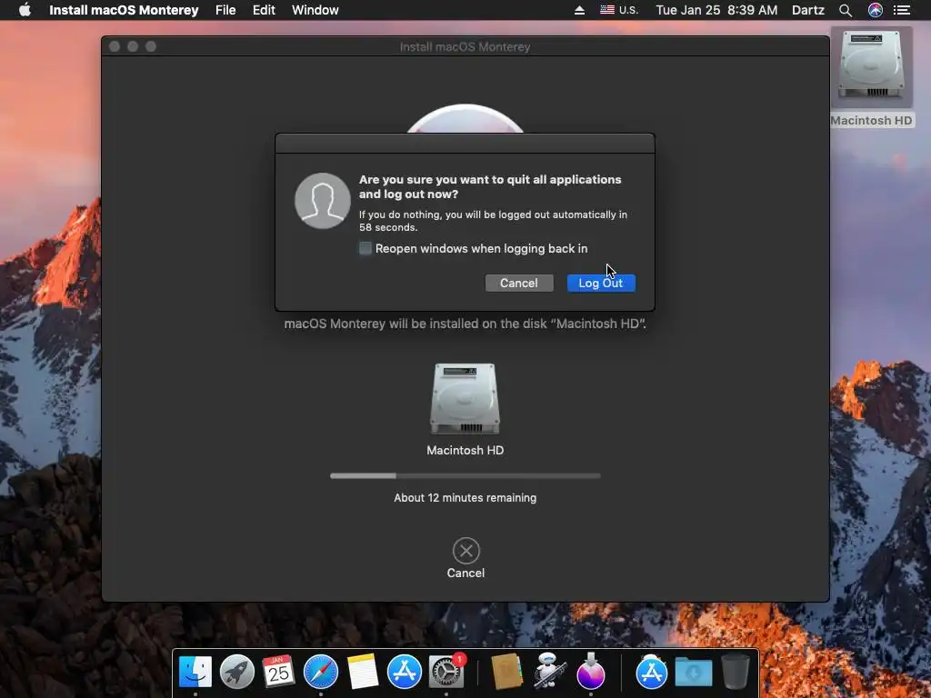The height and width of the screenshot is (698, 931).
Task: Enable Reopen windows when logging back in
Action: [x=365, y=248]
